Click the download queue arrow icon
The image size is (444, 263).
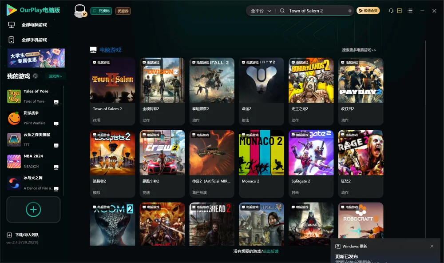tap(9, 235)
